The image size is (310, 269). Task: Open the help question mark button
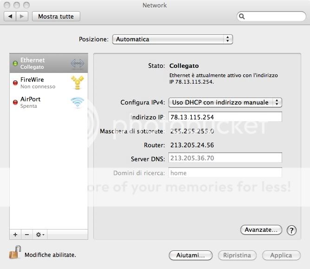(291, 230)
